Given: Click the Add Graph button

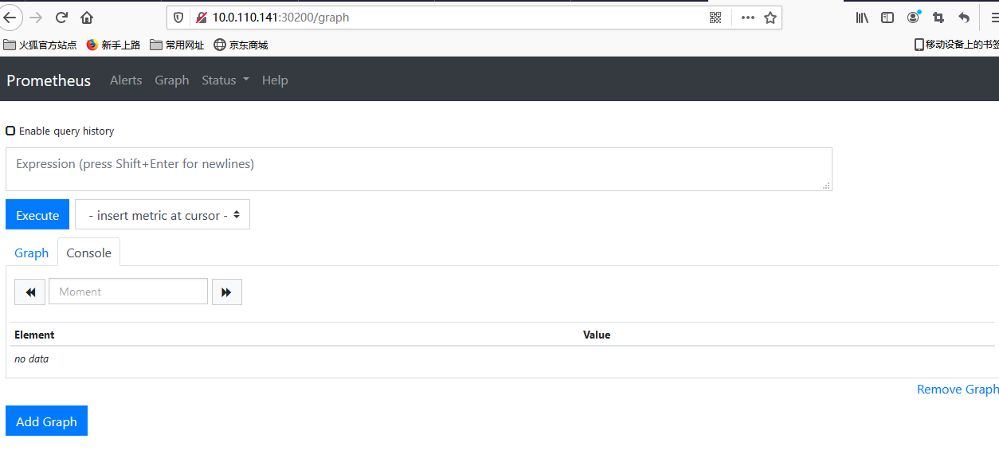Looking at the screenshot, I should click(x=46, y=421).
